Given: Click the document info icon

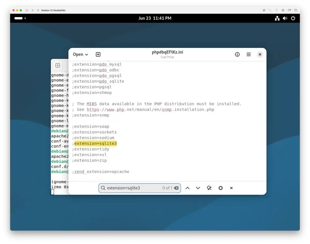Looking at the screenshot, I should (237, 54).
